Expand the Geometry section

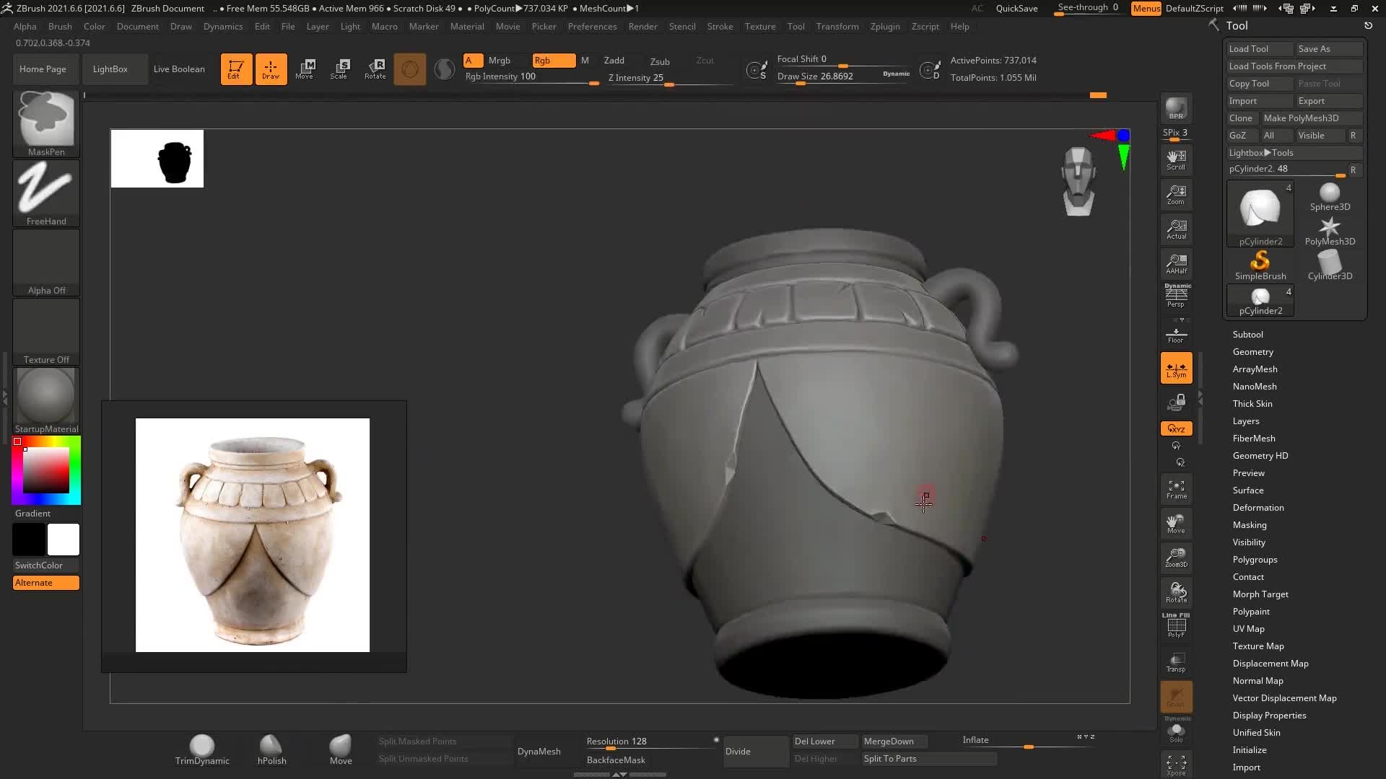[x=1253, y=351]
